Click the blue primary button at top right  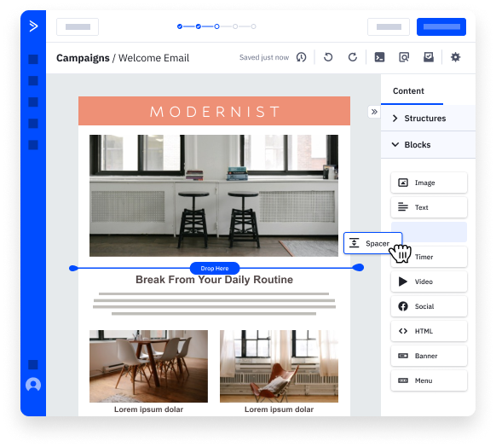(x=441, y=26)
